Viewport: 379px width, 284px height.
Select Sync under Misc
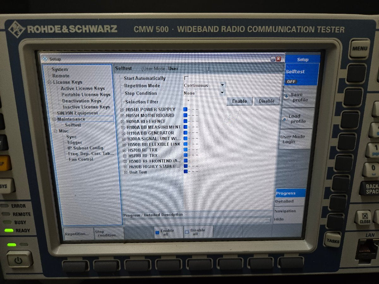tap(71, 137)
